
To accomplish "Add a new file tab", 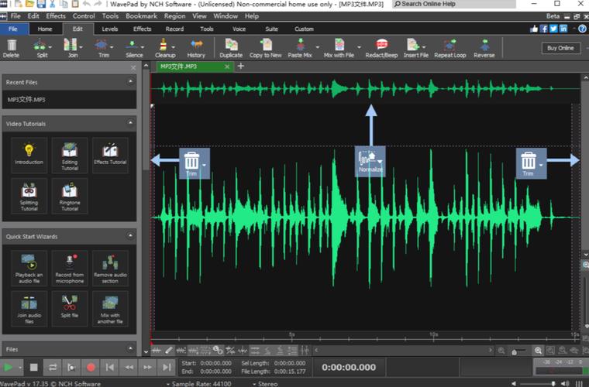I will pos(241,66).
